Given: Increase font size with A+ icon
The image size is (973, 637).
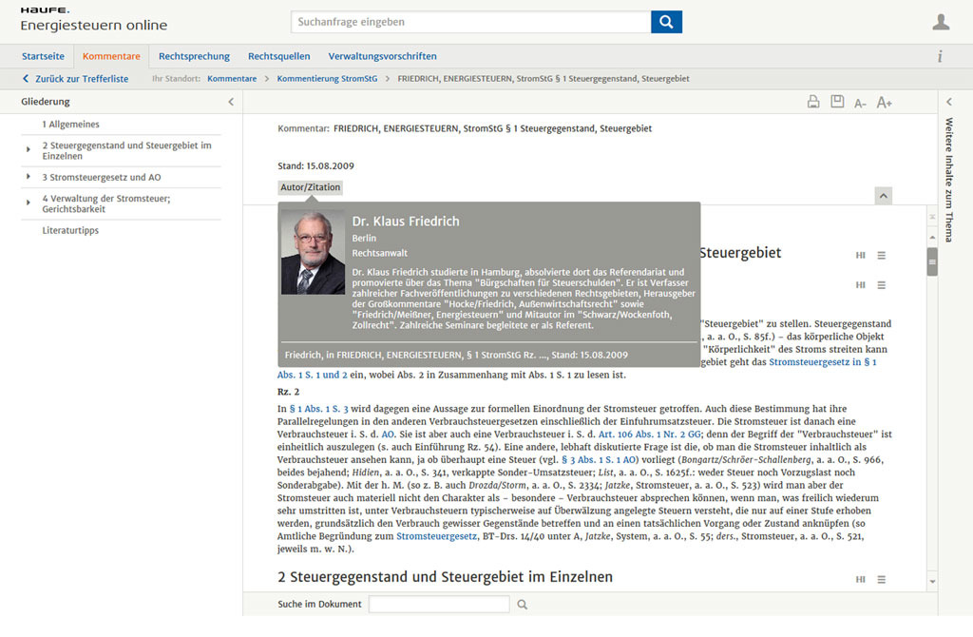Looking at the screenshot, I should pos(885,103).
